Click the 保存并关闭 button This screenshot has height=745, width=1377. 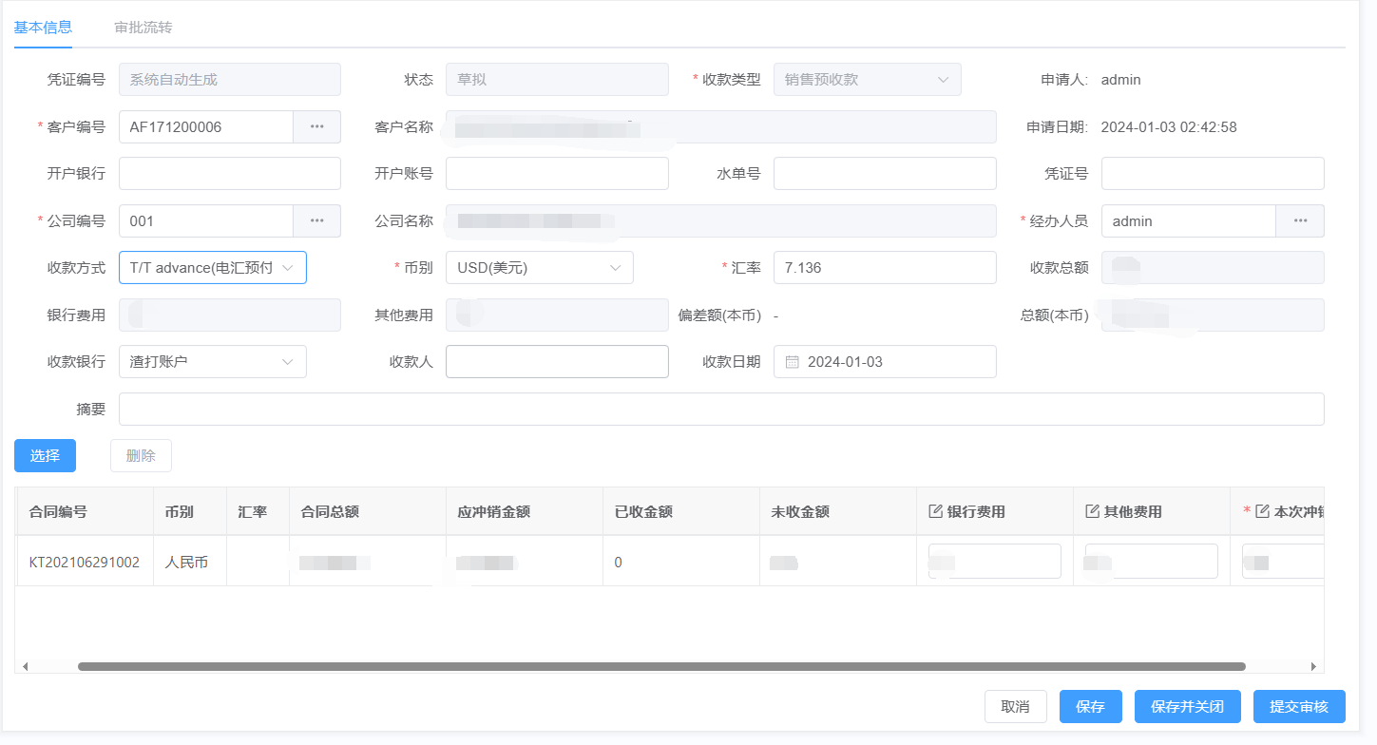tap(1188, 707)
